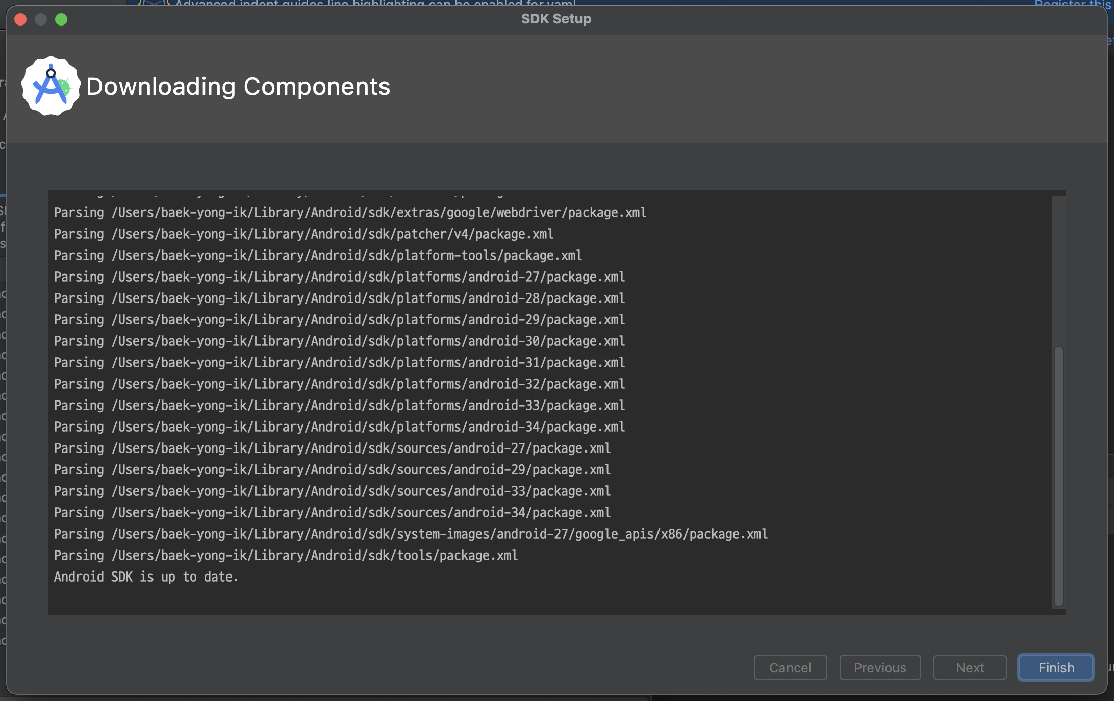This screenshot has width=1114, height=701.
Task: Close the SDK Setup window
Action: 20,19
